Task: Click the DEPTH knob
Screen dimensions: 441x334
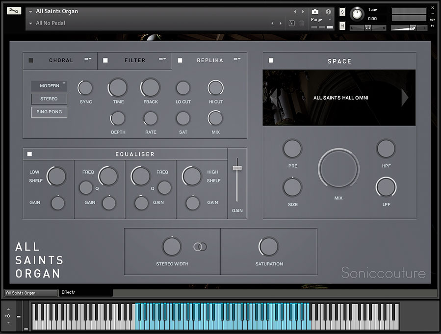Action: point(118,119)
